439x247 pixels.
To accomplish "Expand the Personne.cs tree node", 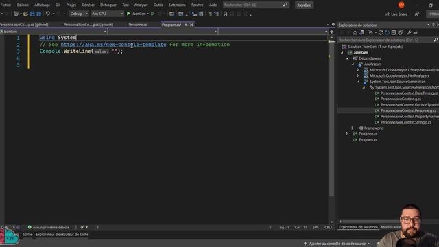I will pyautogui.click(x=347, y=134).
